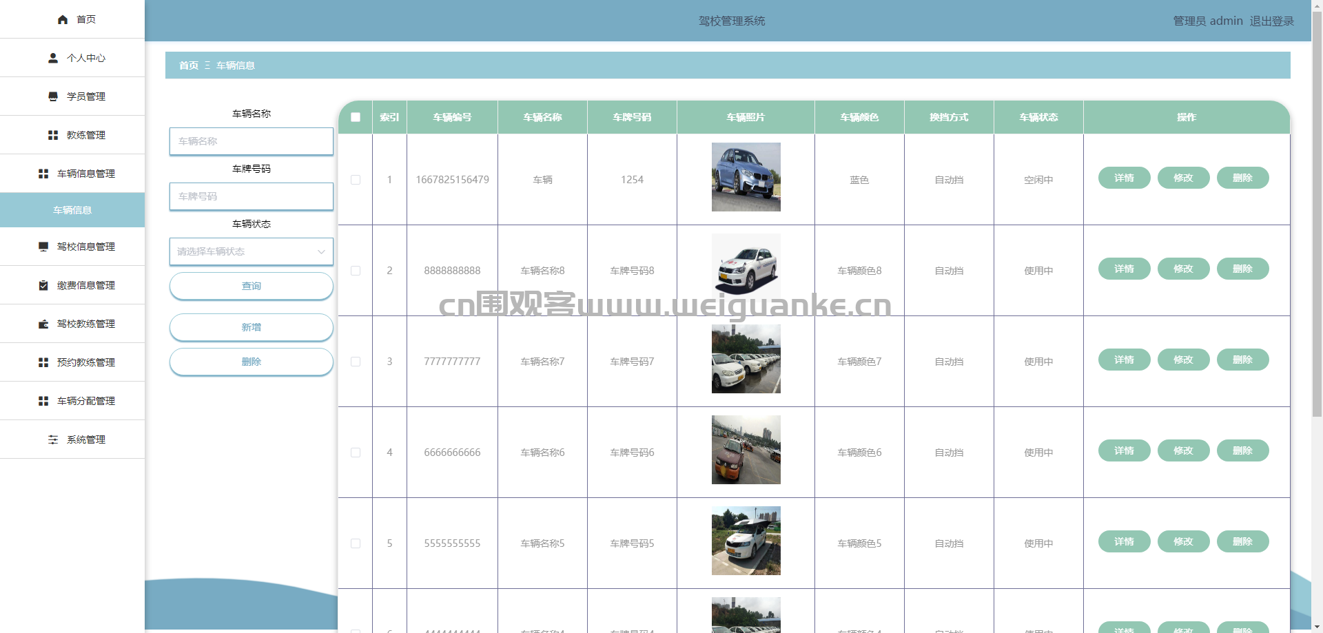
Task: Check the checkbox for row 5555555555
Action: coord(356,543)
